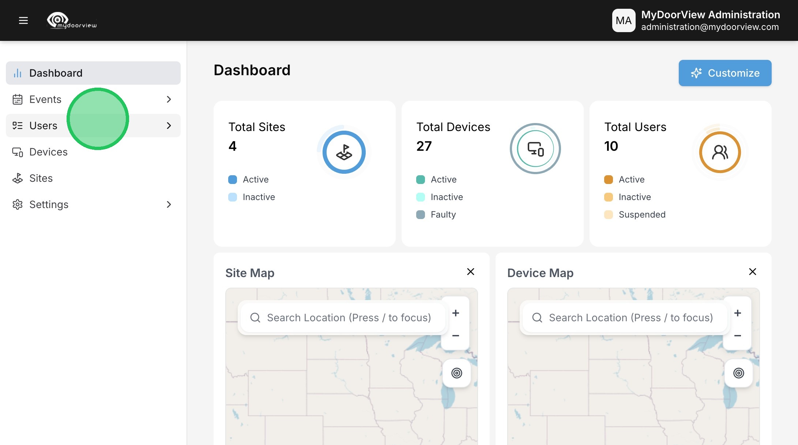Zoom out on the Device Map
798x445 pixels.
click(738, 335)
